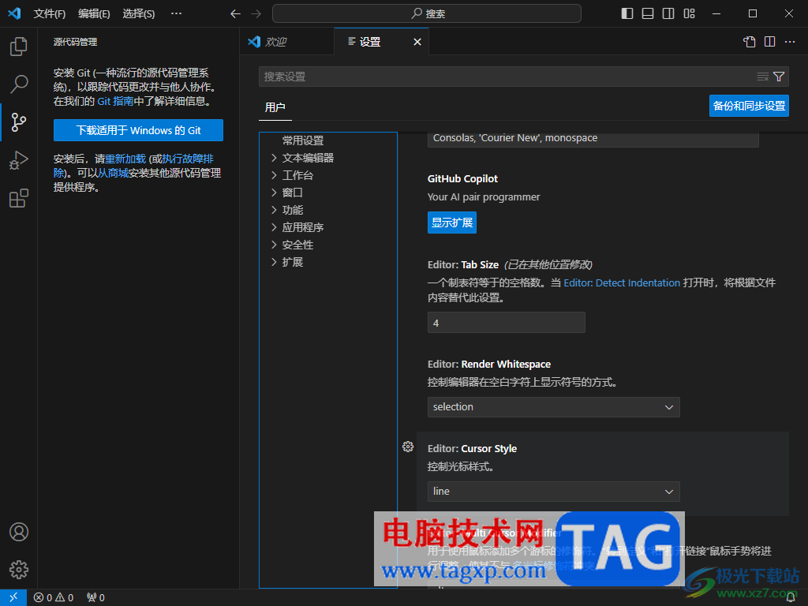
Task: Click the 重新加载 link
Action: click(x=125, y=159)
